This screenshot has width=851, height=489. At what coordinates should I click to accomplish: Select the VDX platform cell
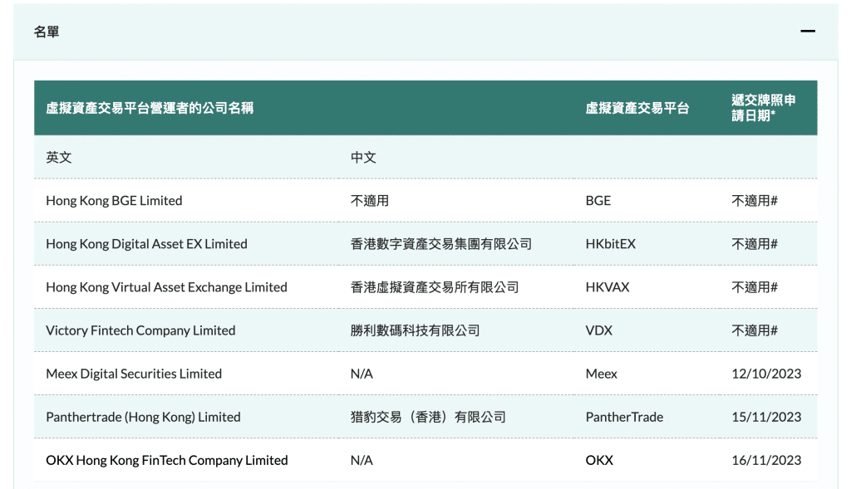point(598,330)
